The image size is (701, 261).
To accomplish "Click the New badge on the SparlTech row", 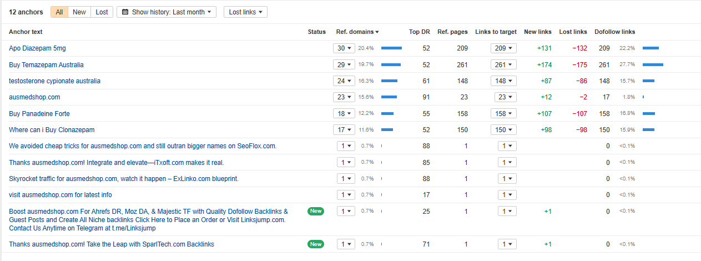I will [x=316, y=244].
